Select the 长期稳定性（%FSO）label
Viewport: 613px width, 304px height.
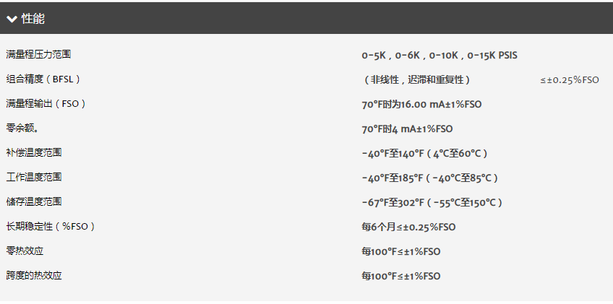point(51,226)
